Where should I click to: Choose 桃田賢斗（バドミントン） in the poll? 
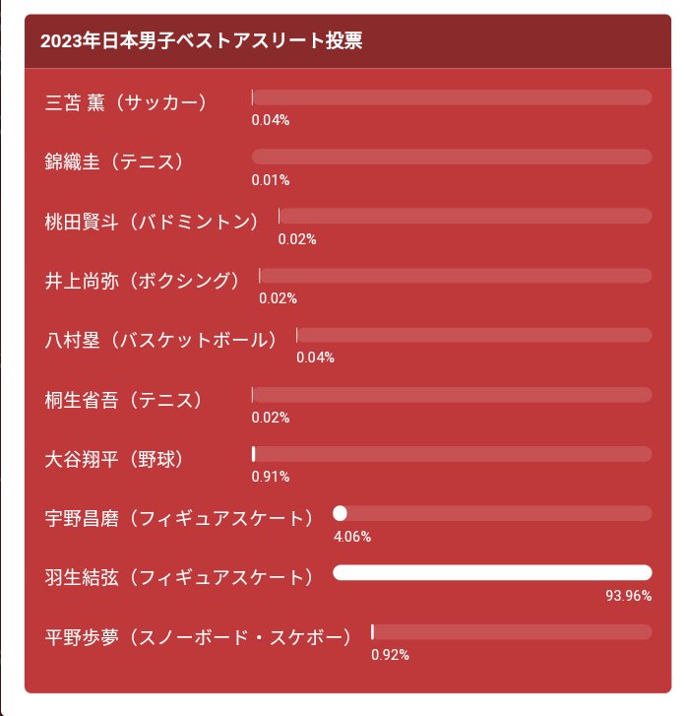click(151, 222)
